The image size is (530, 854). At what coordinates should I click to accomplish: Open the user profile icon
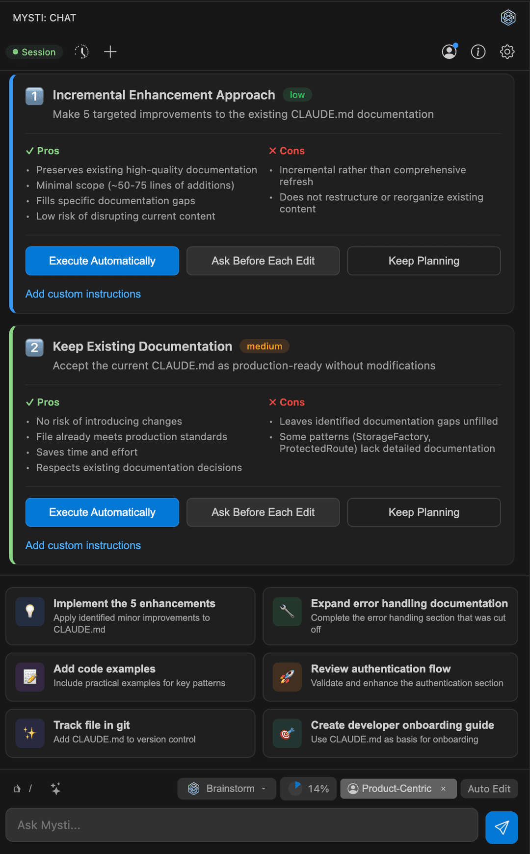pos(450,52)
